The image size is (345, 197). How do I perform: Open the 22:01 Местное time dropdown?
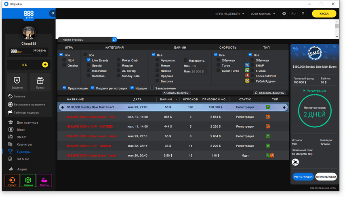263,14
